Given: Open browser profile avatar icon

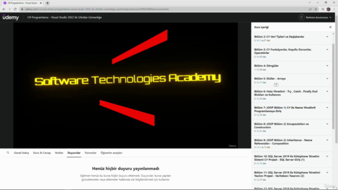Looking at the screenshot, I should coord(328,9).
